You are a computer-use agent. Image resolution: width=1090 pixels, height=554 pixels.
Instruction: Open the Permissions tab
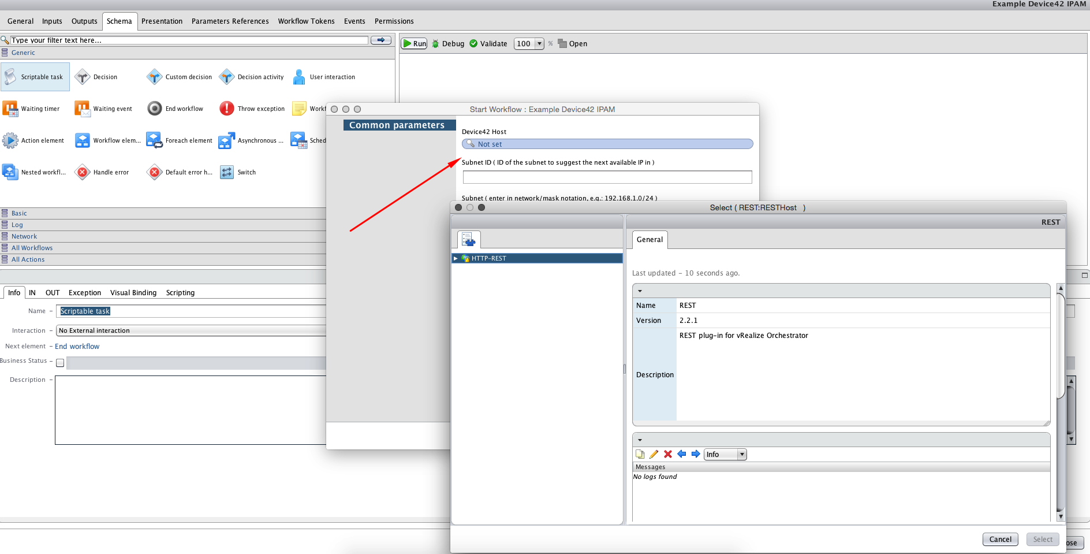394,21
